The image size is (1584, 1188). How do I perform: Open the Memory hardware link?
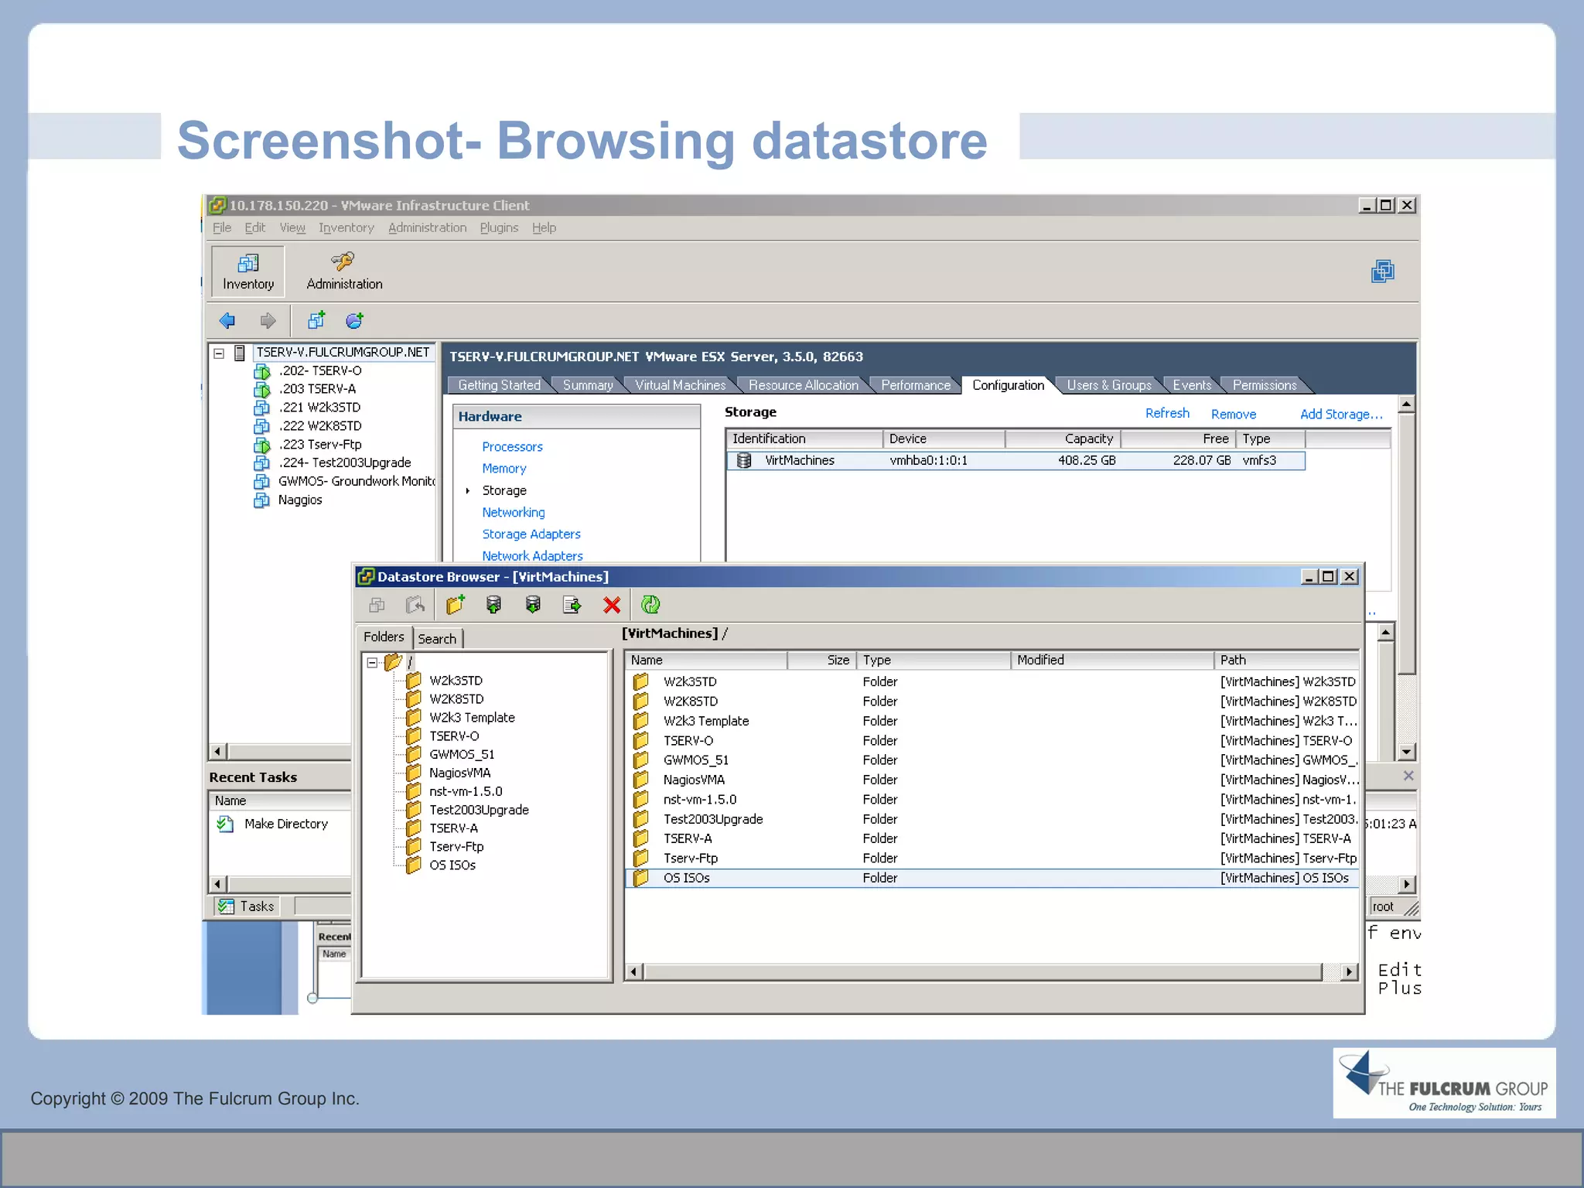click(x=504, y=468)
